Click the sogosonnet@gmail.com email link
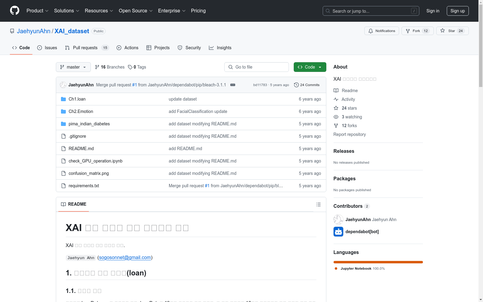 pyautogui.click(x=125, y=257)
